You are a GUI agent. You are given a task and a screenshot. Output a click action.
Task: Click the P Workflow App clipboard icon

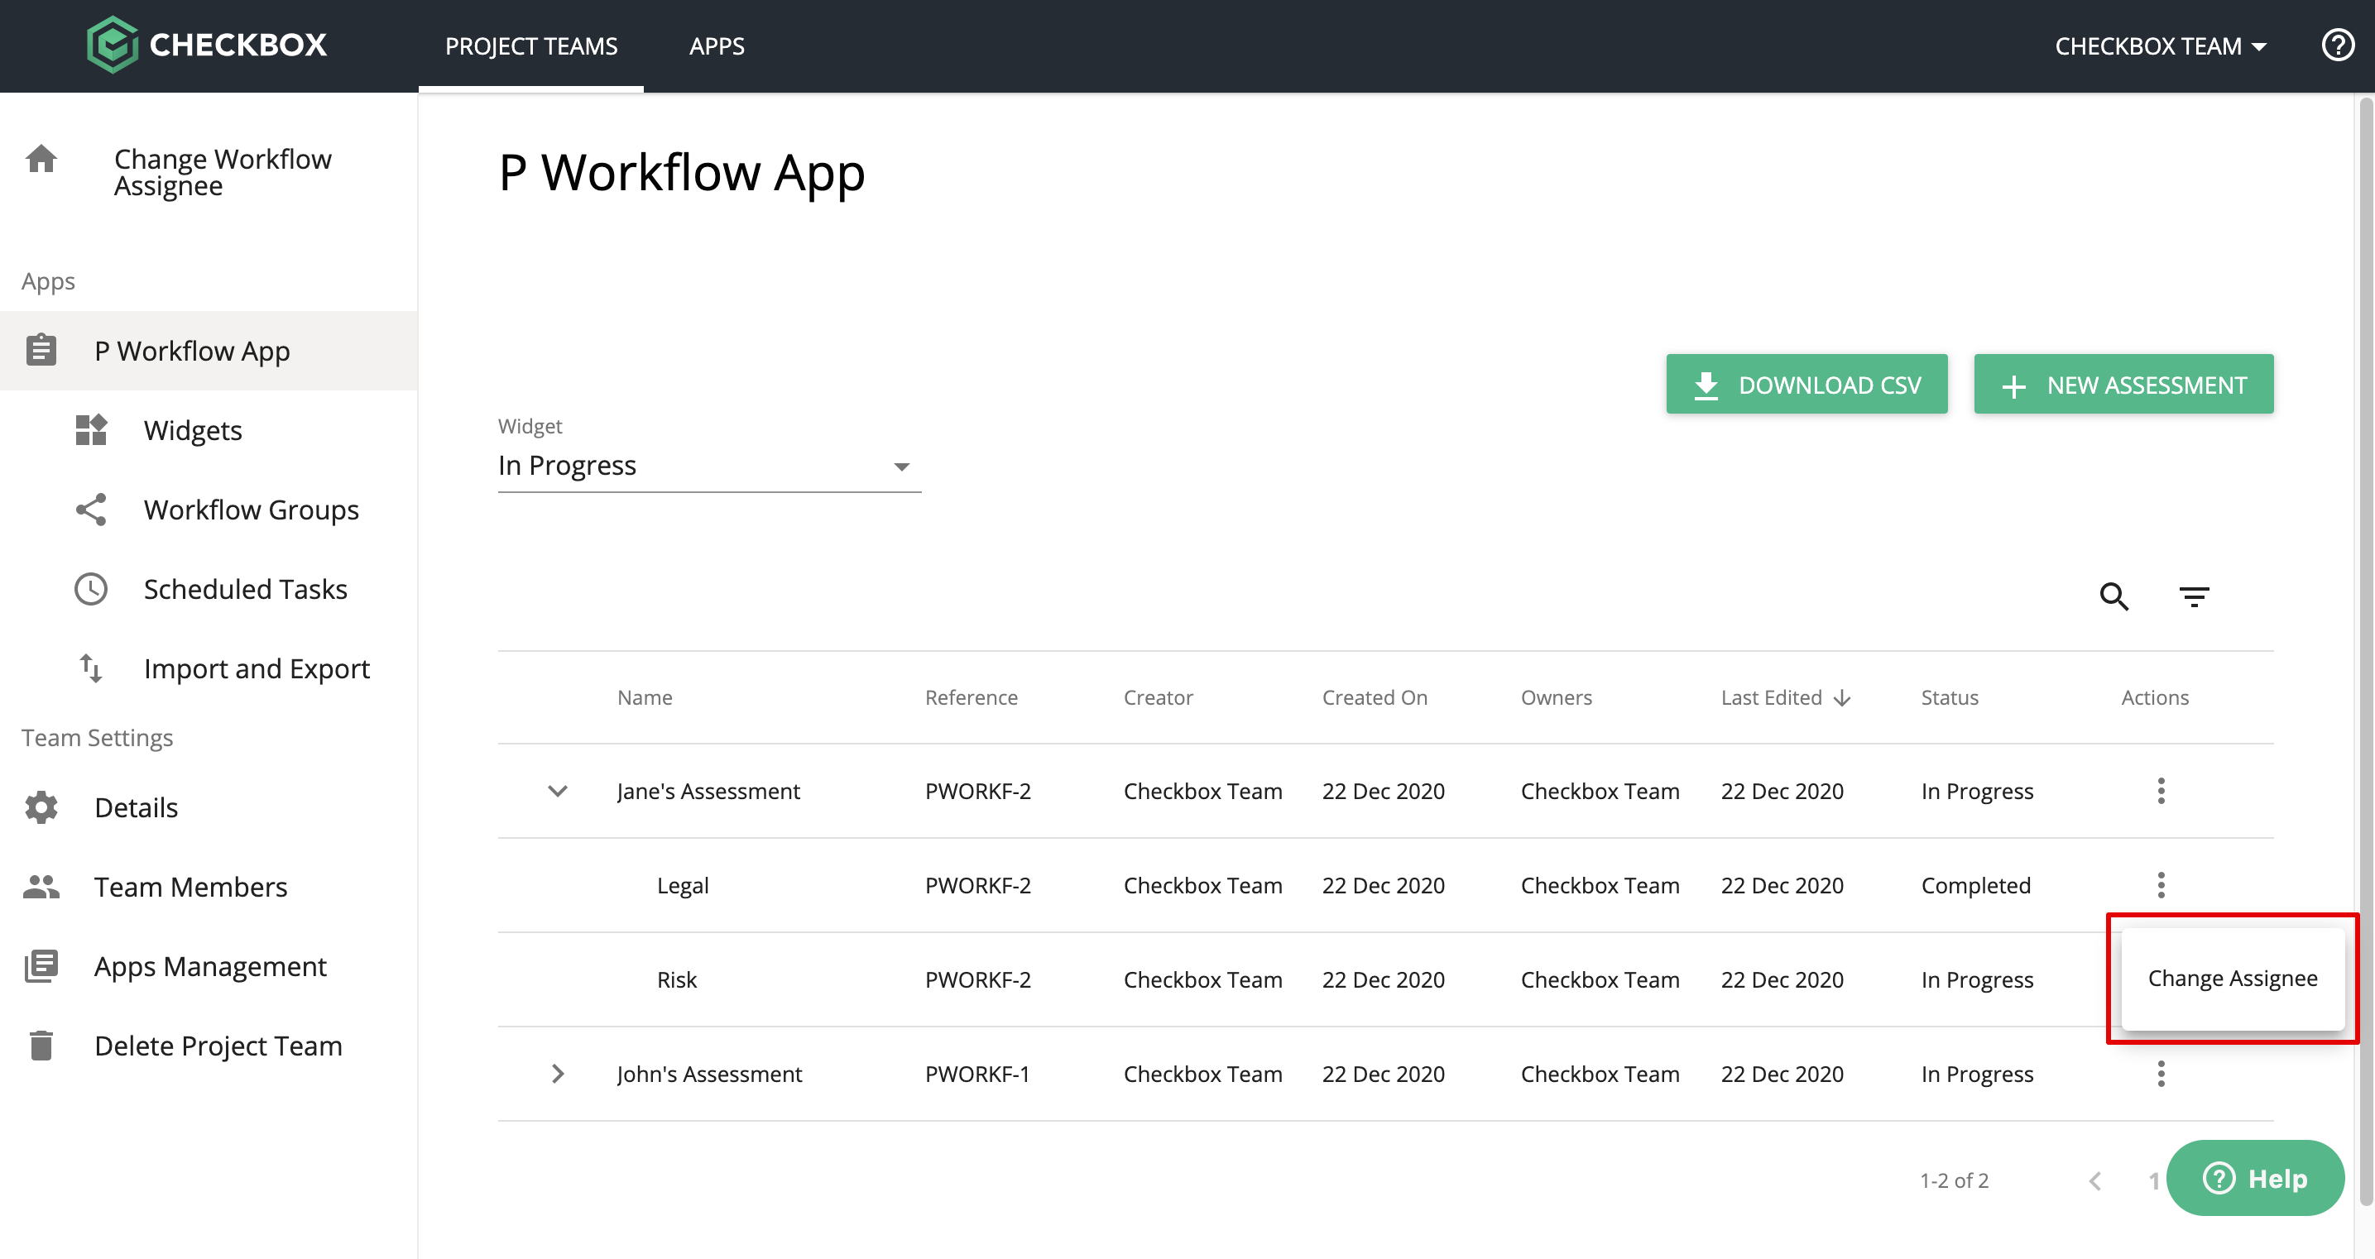[41, 350]
